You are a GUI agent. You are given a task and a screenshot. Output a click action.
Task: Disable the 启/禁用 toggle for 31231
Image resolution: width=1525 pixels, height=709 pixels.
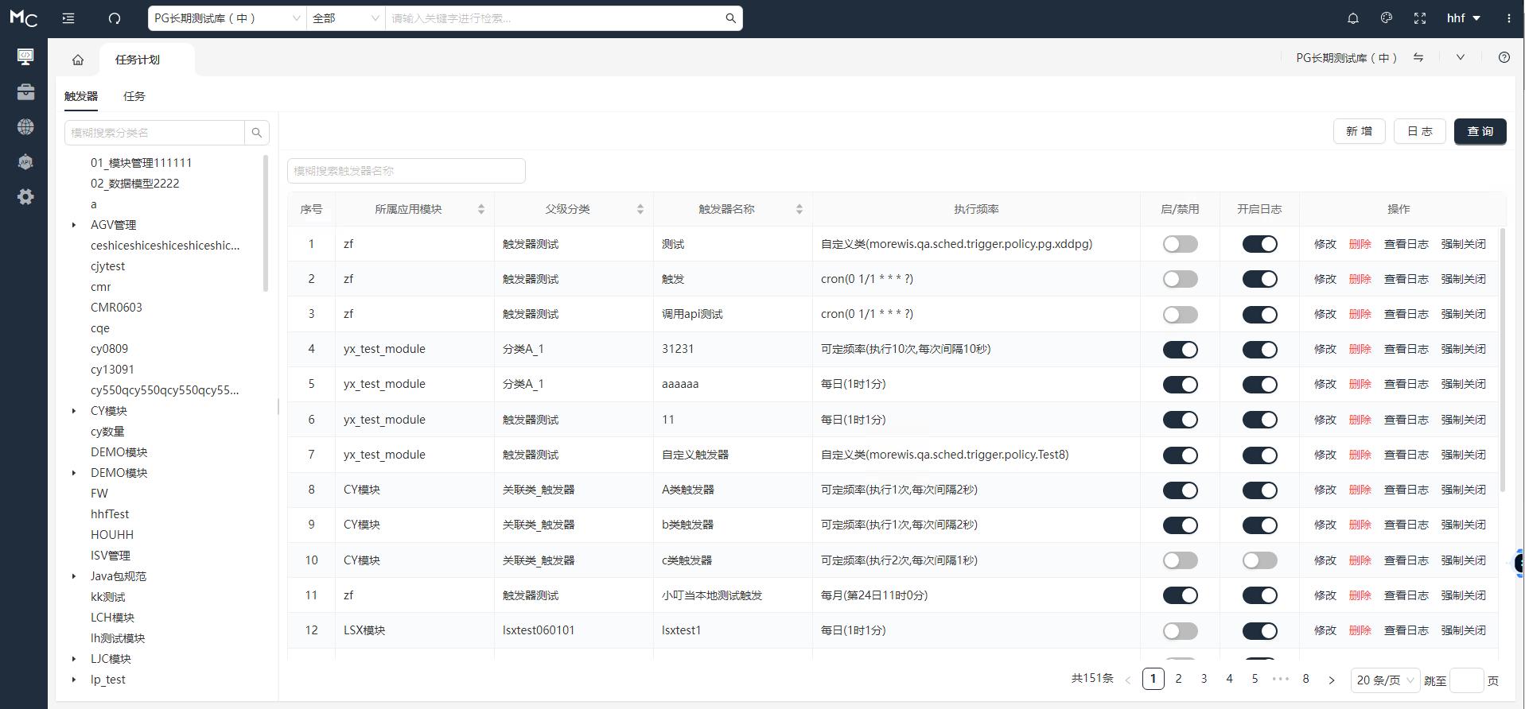(1180, 350)
